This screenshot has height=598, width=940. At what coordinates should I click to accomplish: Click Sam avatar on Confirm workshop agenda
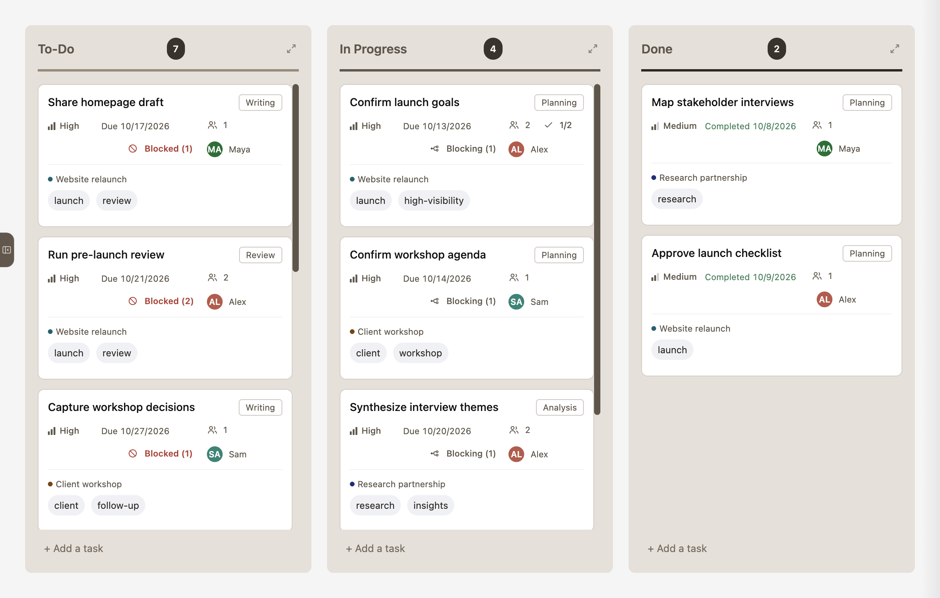coord(516,302)
